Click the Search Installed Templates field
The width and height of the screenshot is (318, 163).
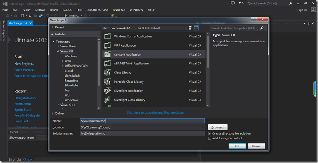click(x=235, y=28)
